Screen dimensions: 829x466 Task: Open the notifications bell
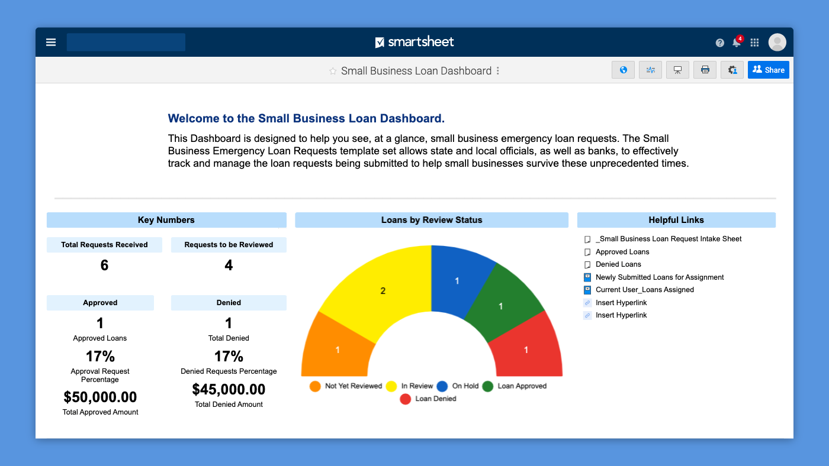736,43
